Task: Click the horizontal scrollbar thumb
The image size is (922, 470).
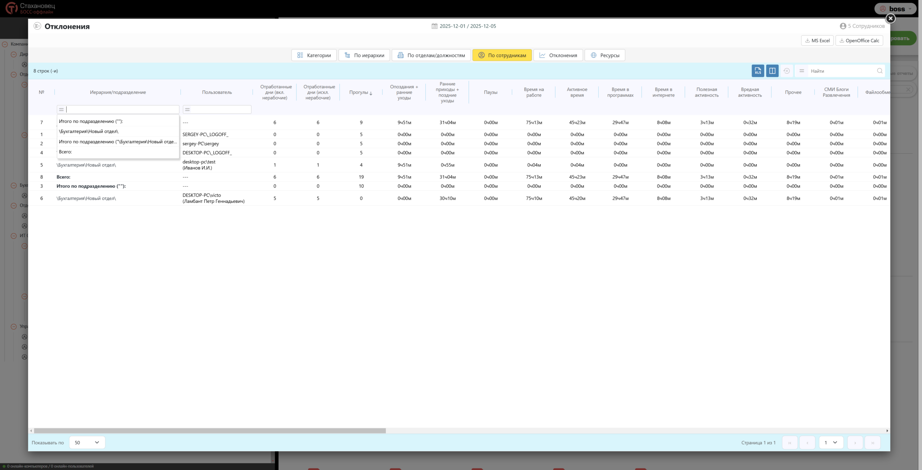Action: pos(210,431)
